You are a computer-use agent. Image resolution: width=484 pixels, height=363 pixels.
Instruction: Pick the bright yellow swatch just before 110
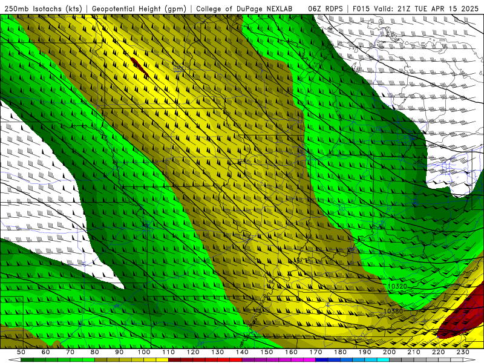coord(162,359)
